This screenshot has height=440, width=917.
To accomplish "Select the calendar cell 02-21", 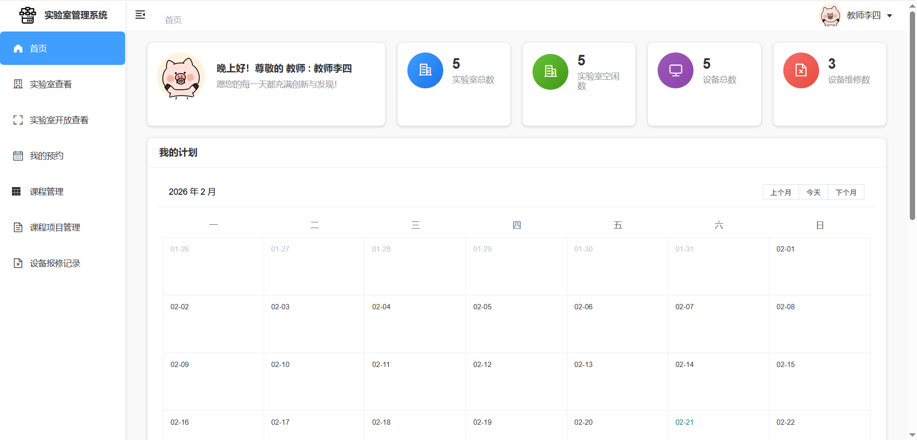I will pyautogui.click(x=718, y=425).
